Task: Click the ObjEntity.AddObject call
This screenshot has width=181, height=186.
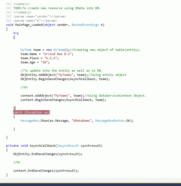Action: (54, 75)
